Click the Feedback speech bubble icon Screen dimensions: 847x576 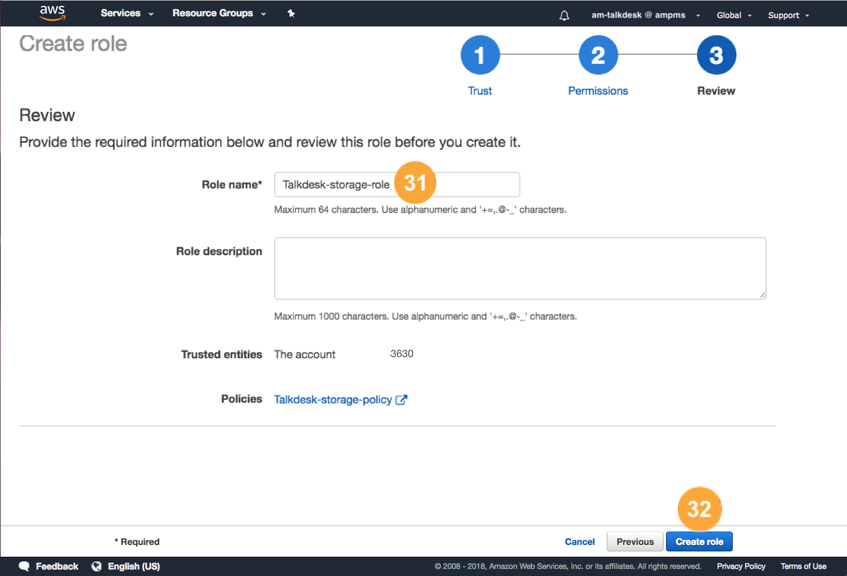[24, 566]
